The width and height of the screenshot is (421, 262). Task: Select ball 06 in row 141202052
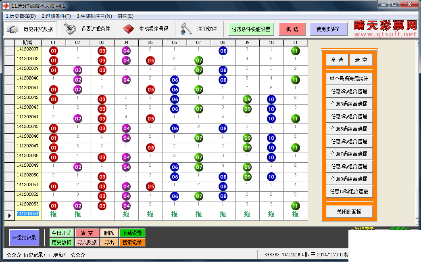(175, 196)
